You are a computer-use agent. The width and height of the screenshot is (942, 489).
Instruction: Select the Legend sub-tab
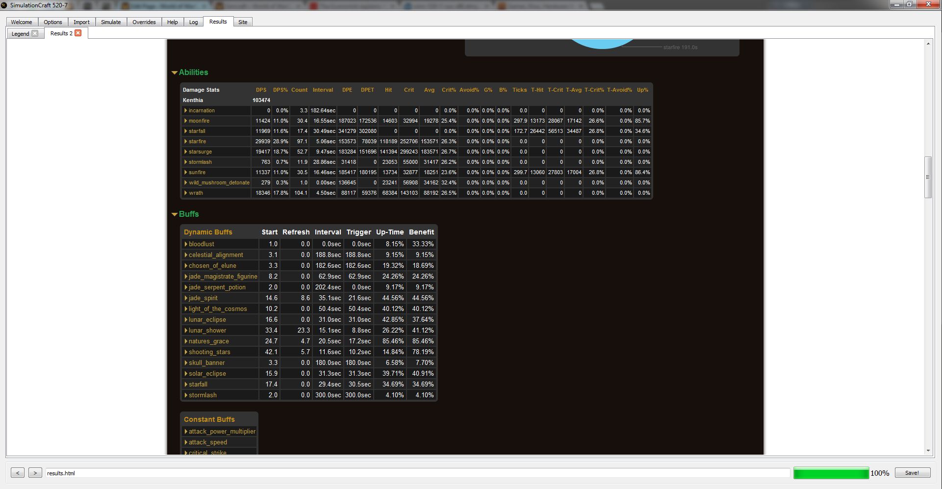click(20, 33)
